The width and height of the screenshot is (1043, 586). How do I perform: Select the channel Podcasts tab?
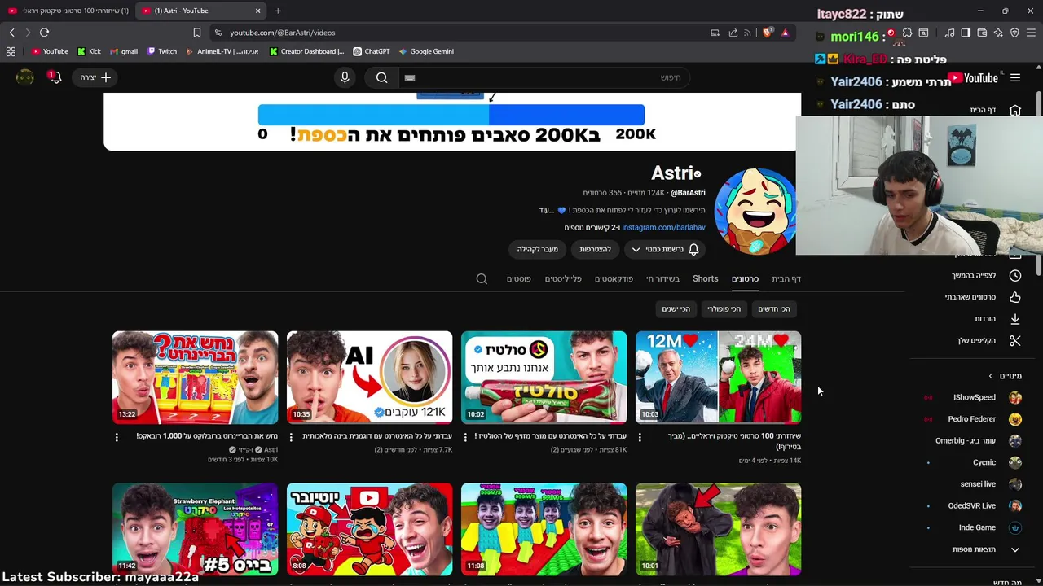click(x=614, y=278)
